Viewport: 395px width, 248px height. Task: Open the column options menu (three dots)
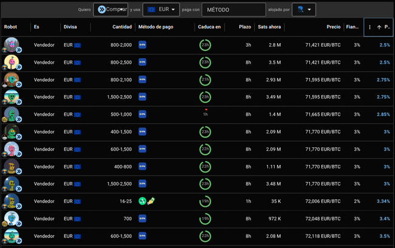tap(369, 27)
